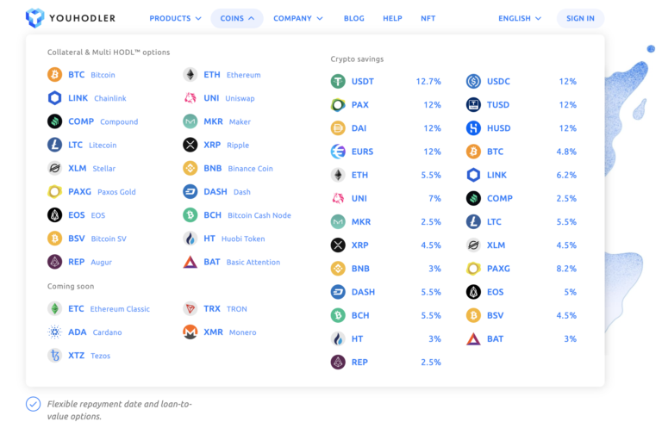Click the DAI icon in Crypto savings
The height and width of the screenshot is (428, 662).
pos(338,127)
